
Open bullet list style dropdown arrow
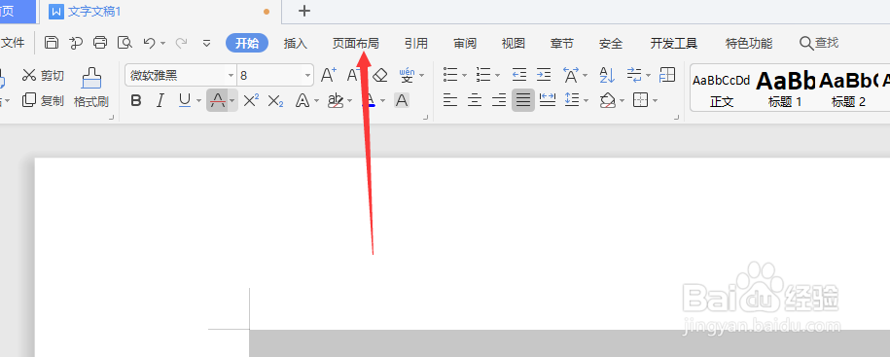[464, 75]
